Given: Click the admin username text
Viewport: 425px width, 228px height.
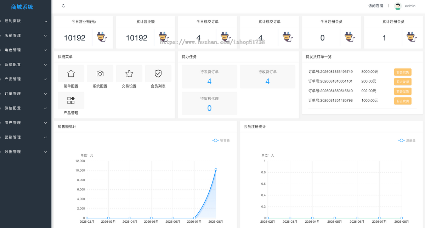Looking at the screenshot, I should tap(410, 6).
